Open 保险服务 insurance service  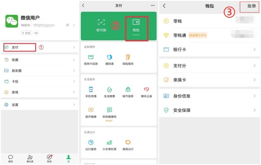click(x=128, y=60)
